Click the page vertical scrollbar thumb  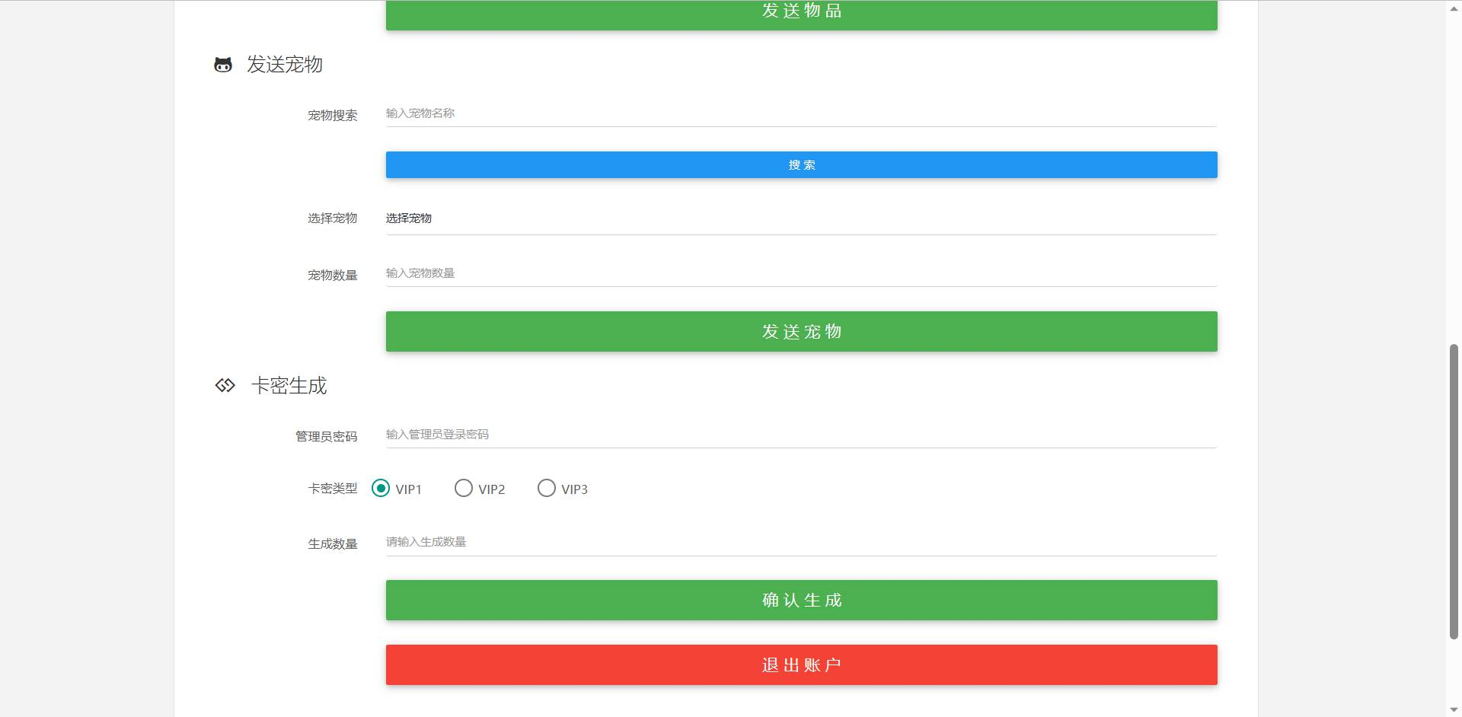(x=1454, y=492)
